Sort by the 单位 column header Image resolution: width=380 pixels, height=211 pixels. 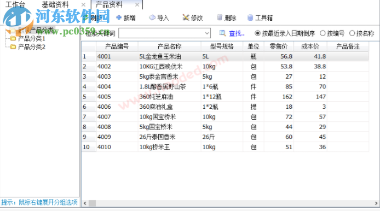click(254, 46)
